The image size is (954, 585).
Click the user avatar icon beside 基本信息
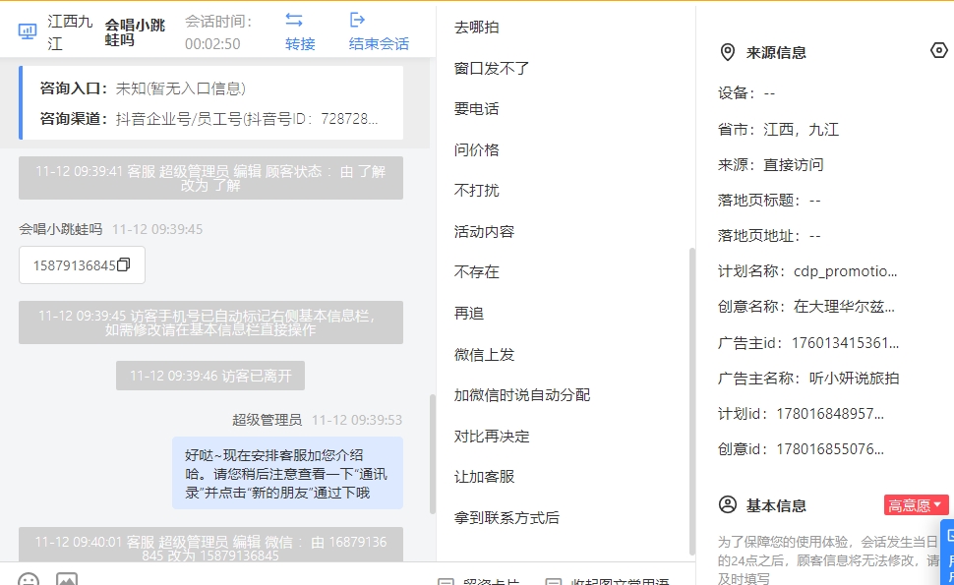728,504
